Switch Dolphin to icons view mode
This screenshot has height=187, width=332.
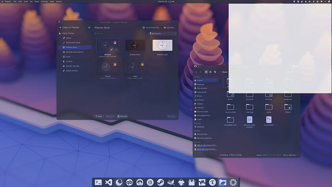(206, 72)
